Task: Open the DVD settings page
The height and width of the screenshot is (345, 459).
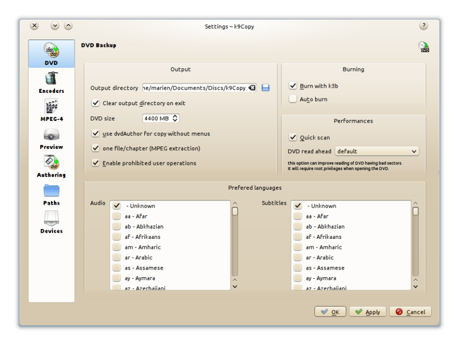Action: tap(52, 54)
